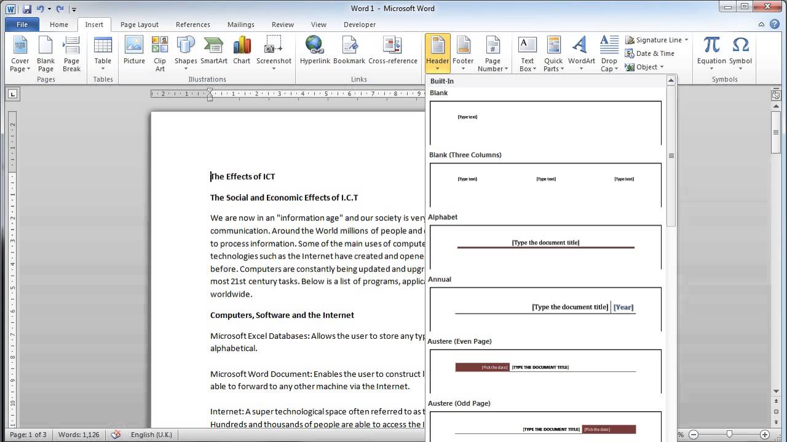Expand the Signature Line dropdown arrow
The width and height of the screenshot is (787, 442).
[686, 40]
